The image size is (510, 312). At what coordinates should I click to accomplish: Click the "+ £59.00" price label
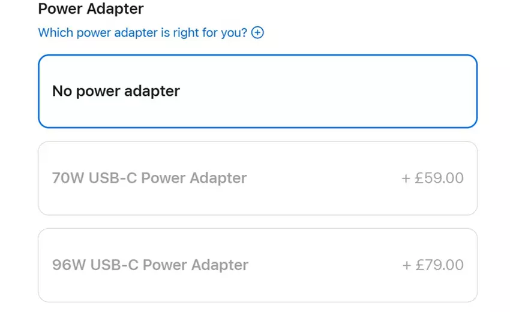[433, 178]
